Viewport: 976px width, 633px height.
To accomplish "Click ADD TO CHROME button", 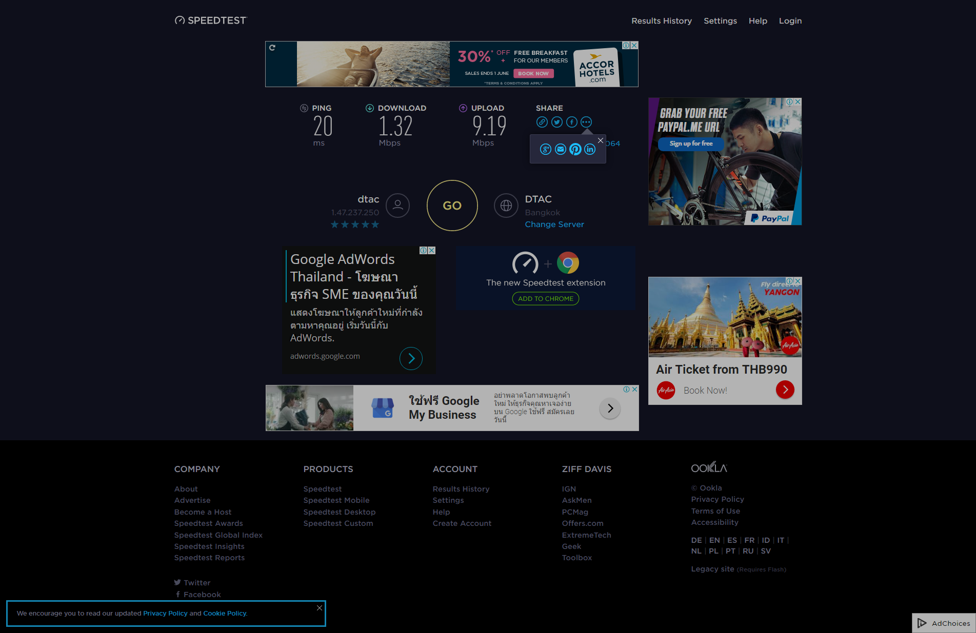I will pyautogui.click(x=546, y=299).
